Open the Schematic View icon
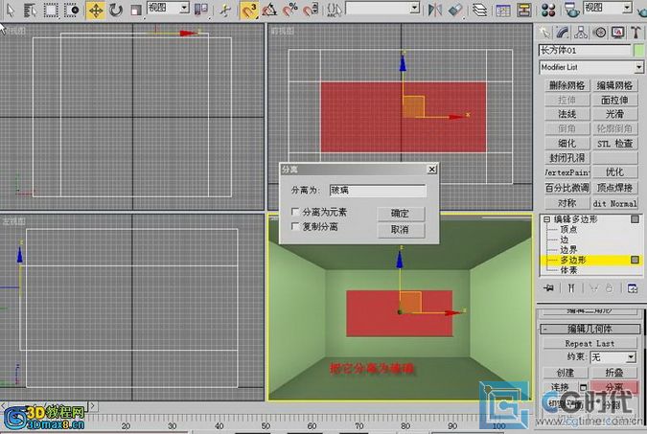Image resolution: width=647 pixels, height=434 pixels. click(x=524, y=10)
